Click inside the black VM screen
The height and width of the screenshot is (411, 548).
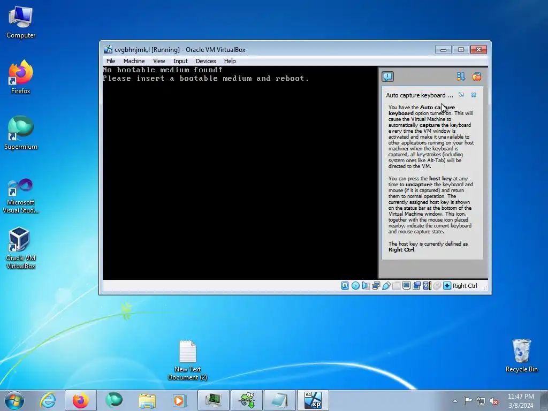[240, 173]
